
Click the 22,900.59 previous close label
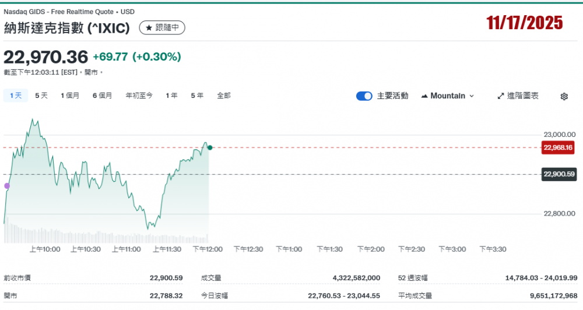(559, 174)
